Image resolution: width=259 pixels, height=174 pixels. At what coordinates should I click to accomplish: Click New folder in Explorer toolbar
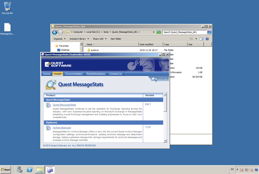pyautogui.click(x=116, y=39)
